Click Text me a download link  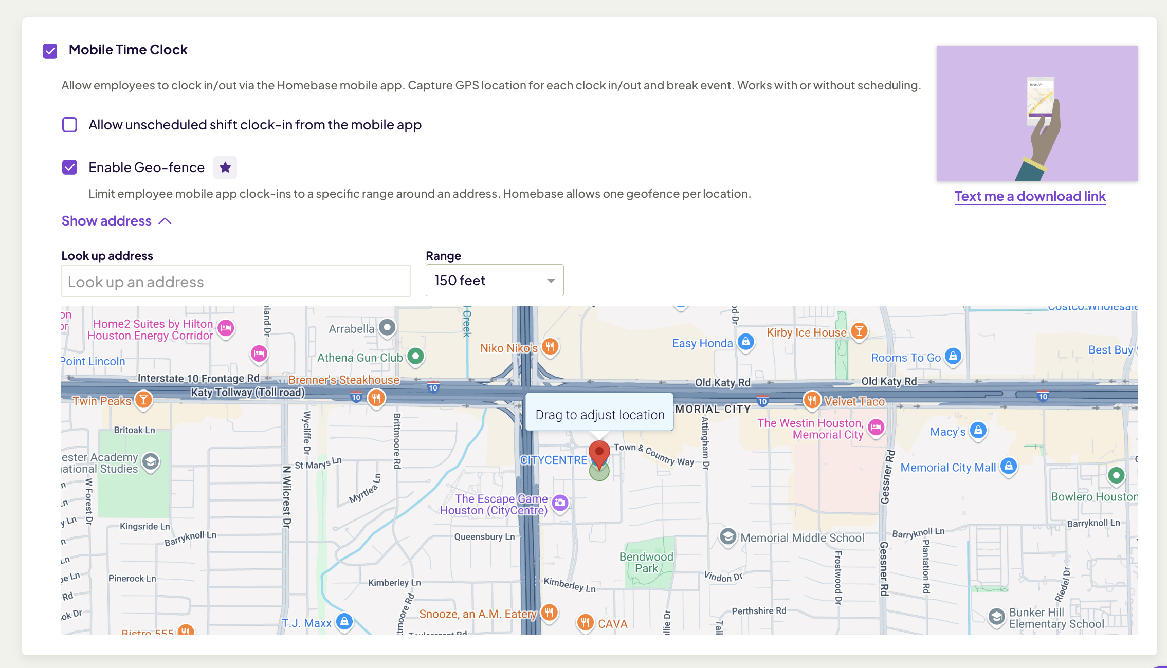1030,196
